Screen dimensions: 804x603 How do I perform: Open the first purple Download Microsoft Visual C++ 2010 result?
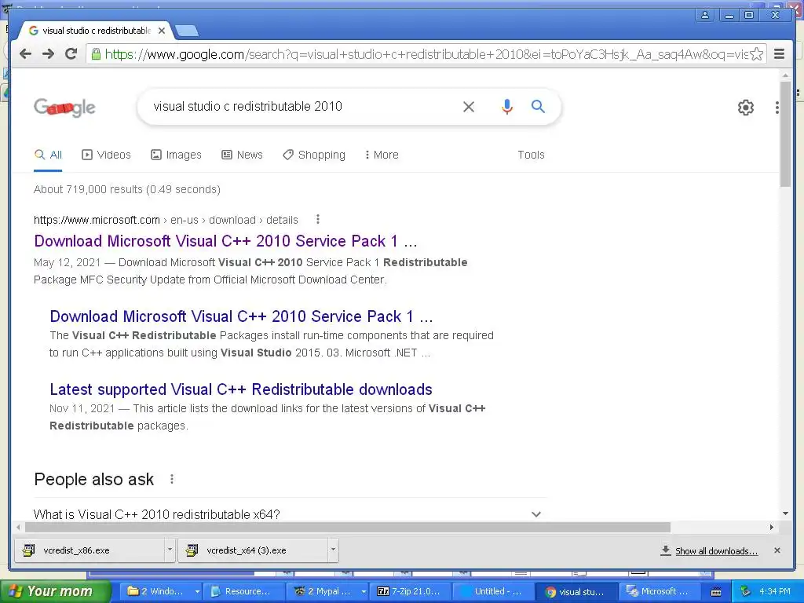pyautogui.click(x=225, y=241)
